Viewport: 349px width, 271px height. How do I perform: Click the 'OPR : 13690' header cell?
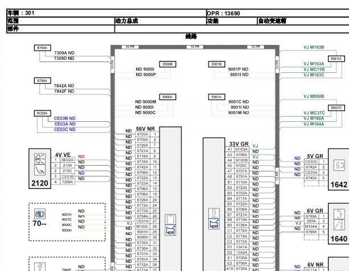click(278, 13)
